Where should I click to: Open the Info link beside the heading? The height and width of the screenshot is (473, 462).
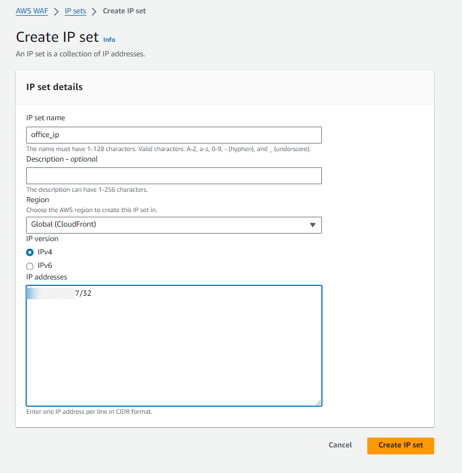coord(109,40)
